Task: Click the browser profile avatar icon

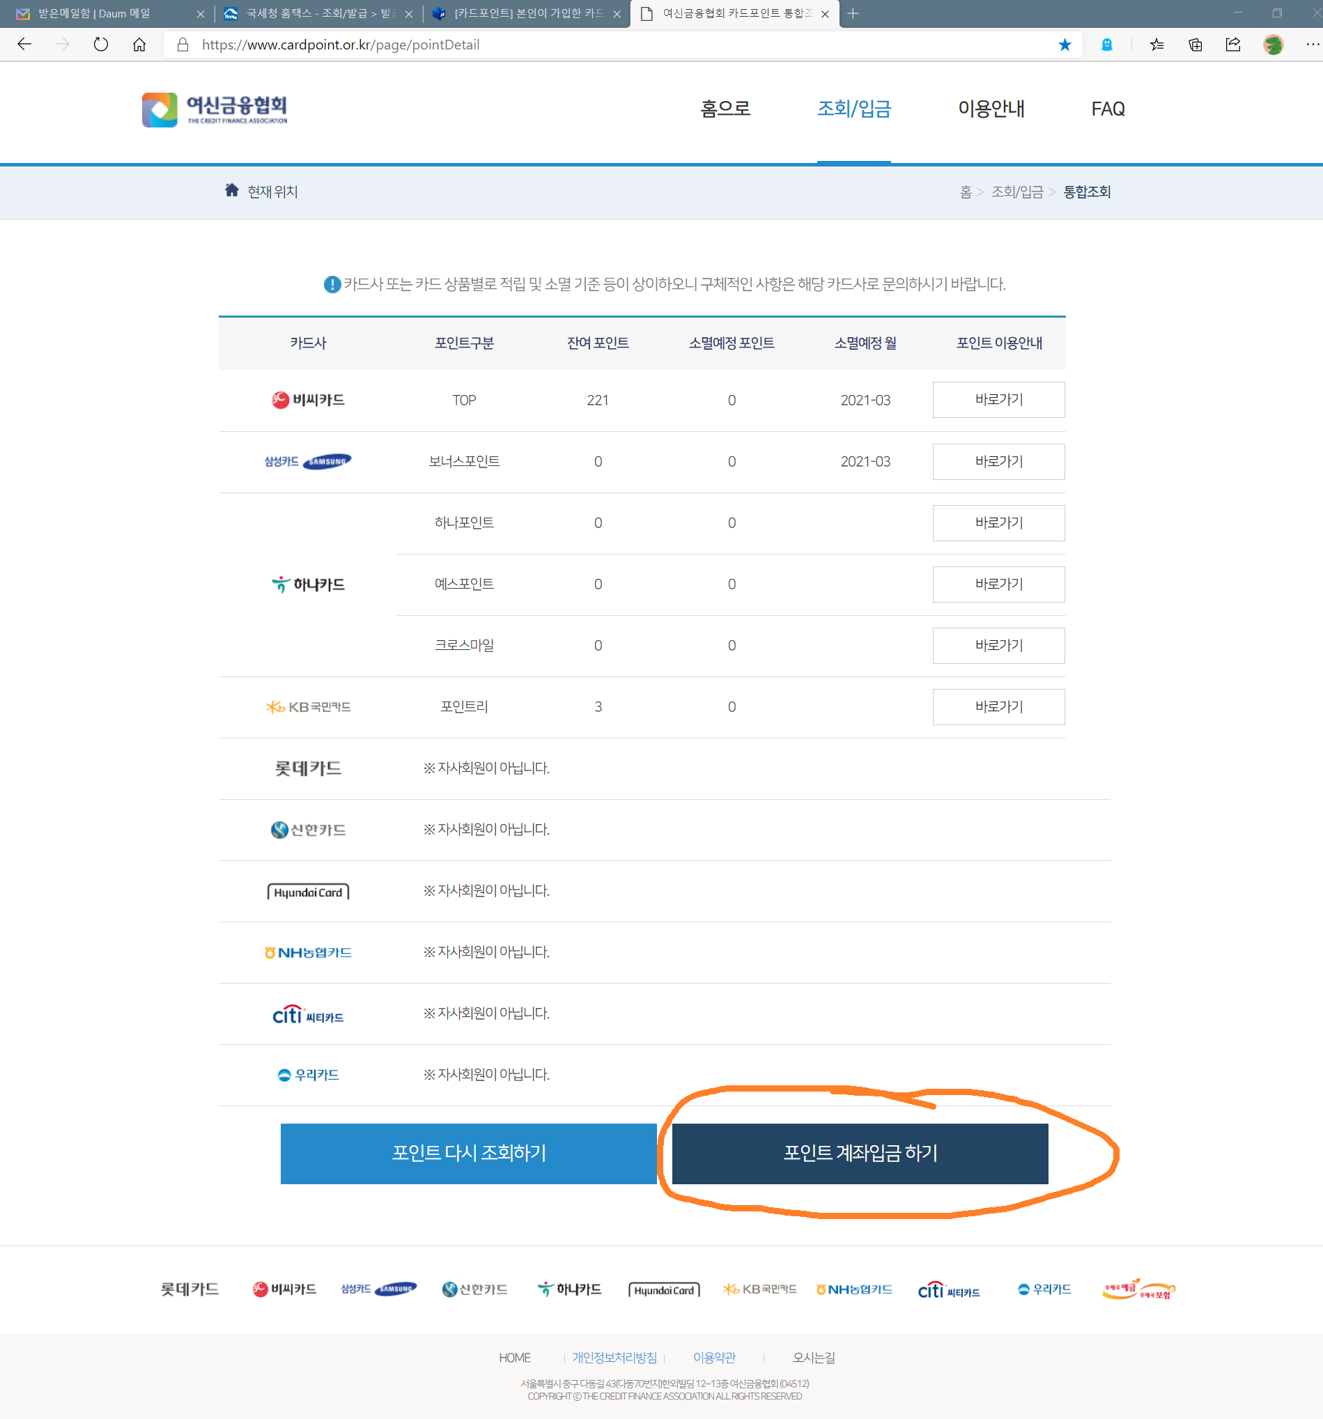Action: click(x=1273, y=45)
